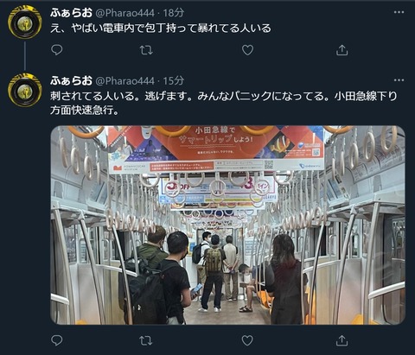The image size is (415, 355).
Task: Share the tweet with the train photo
Action: (342, 340)
